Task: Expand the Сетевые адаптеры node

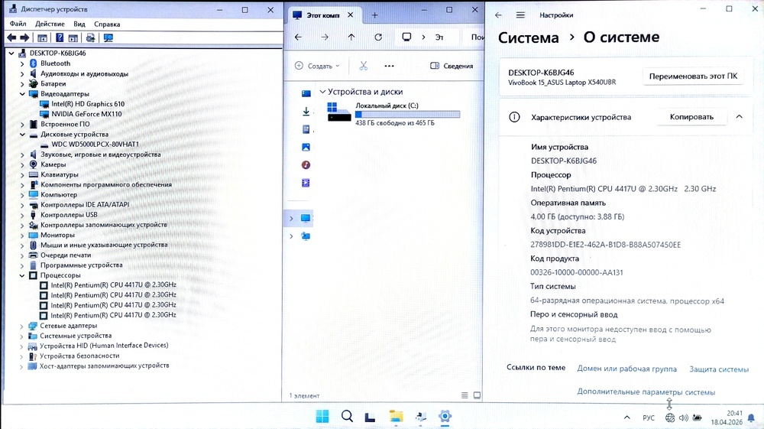Action: coord(21,326)
